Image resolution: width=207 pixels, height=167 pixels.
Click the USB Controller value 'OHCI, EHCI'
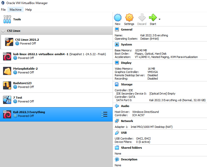pyautogui.click(x=143, y=139)
